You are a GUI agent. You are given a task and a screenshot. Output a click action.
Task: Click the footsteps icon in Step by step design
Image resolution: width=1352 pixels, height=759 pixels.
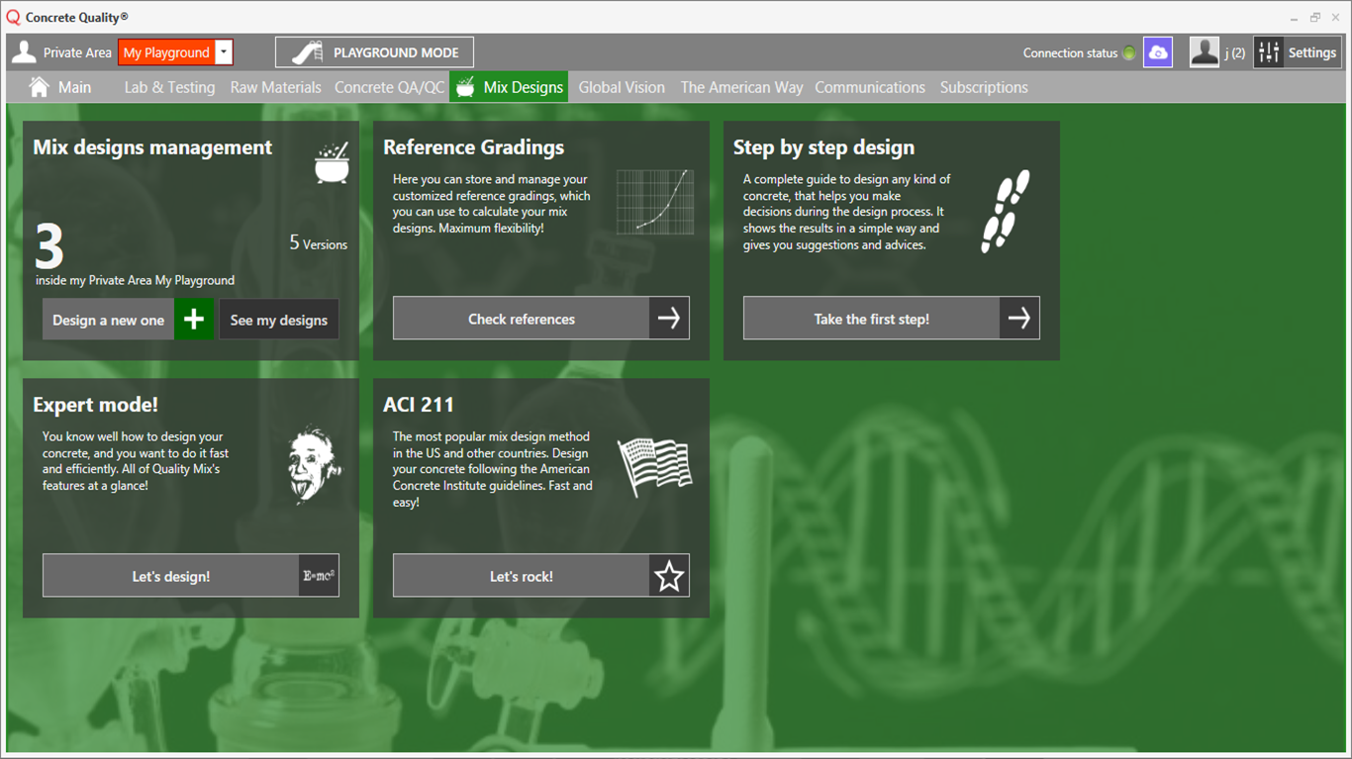[1006, 211]
